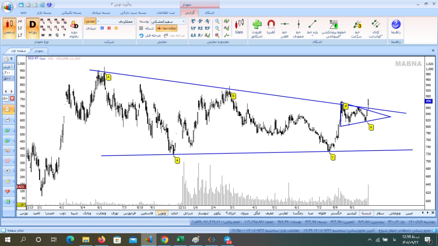Select speed line (خط سرعت) tool
438x246 pixels.
(x=357, y=28)
